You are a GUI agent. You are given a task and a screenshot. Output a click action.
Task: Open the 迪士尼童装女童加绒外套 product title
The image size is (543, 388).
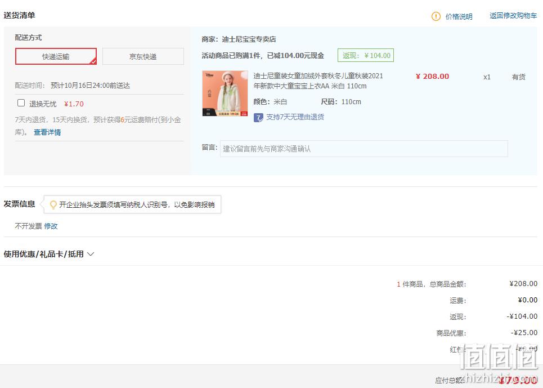[318, 81]
